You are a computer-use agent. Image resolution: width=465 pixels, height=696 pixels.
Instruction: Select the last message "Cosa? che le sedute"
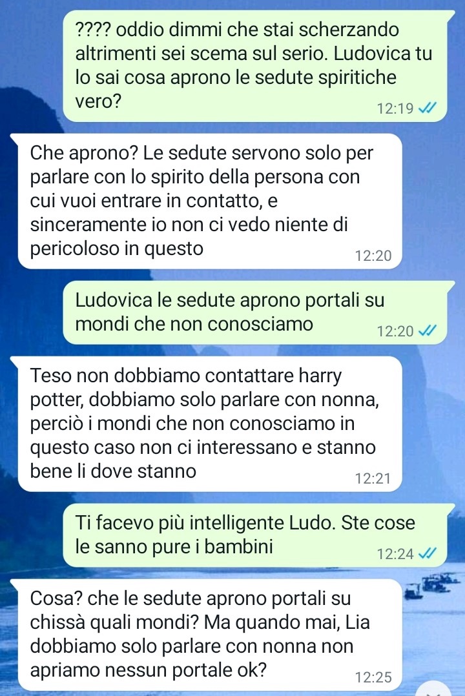pyautogui.click(x=207, y=635)
